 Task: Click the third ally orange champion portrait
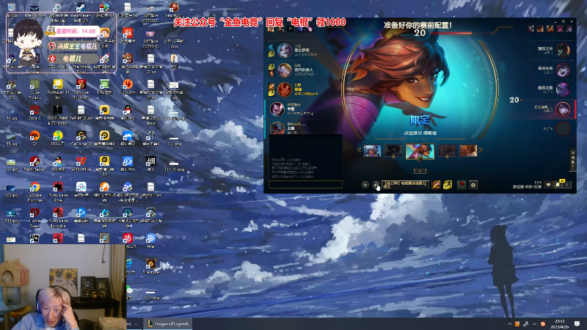tap(285, 89)
